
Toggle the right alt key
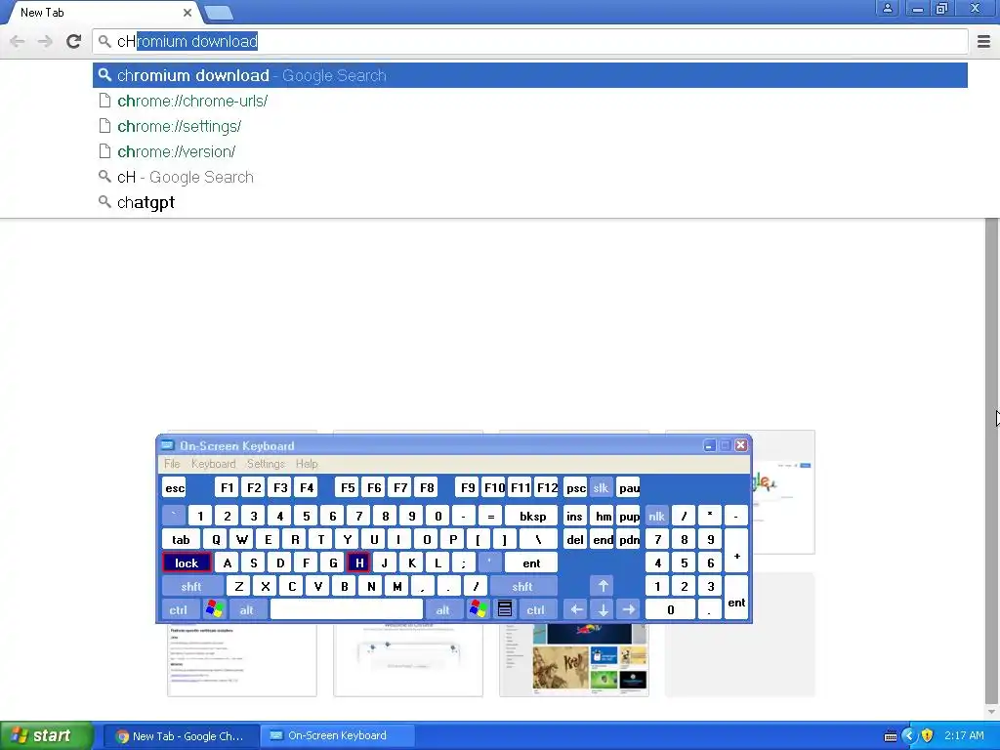pos(442,610)
